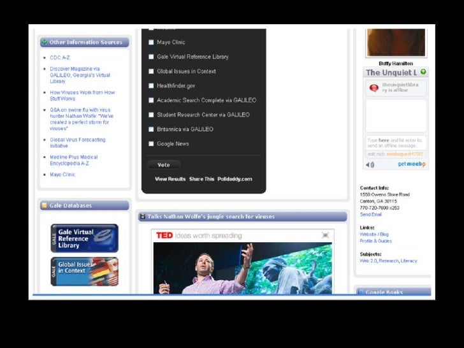Screen dimensions: 464x348
Task: Open View Results of the poll
Action: point(170,179)
